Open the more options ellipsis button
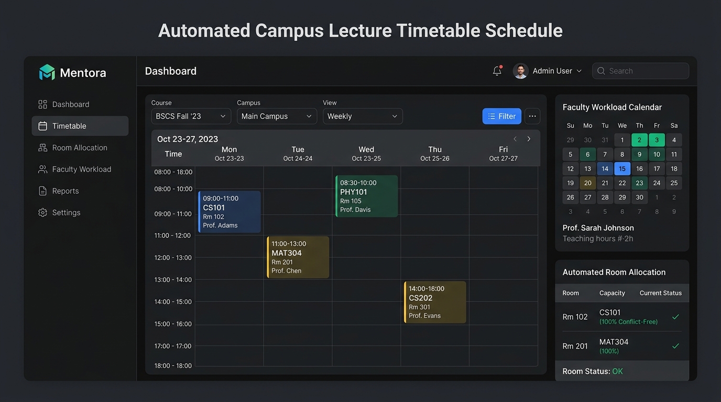 [x=532, y=116]
